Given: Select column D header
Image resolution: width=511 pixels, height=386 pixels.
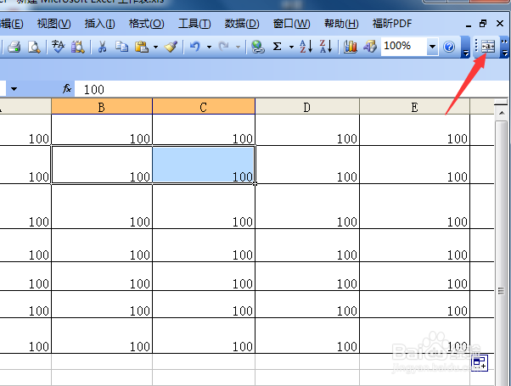Looking at the screenshot, I should [307, 107].
